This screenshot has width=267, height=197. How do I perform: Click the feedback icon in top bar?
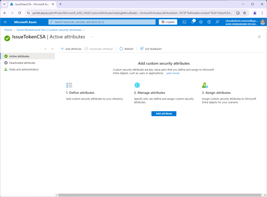pos(217,22)
